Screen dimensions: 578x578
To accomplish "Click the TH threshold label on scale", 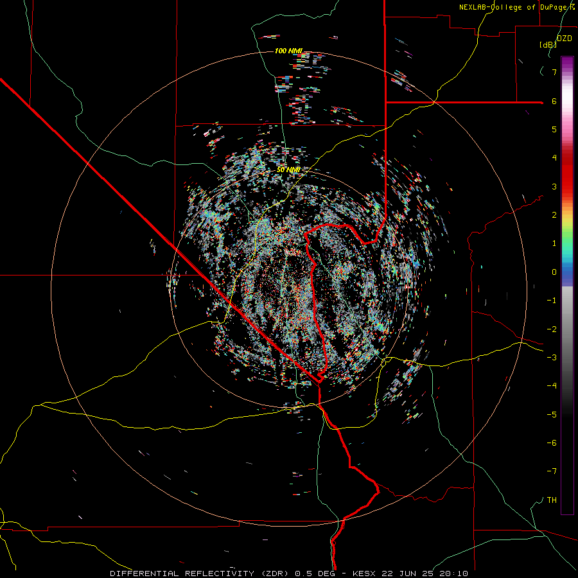I will 552,500.
